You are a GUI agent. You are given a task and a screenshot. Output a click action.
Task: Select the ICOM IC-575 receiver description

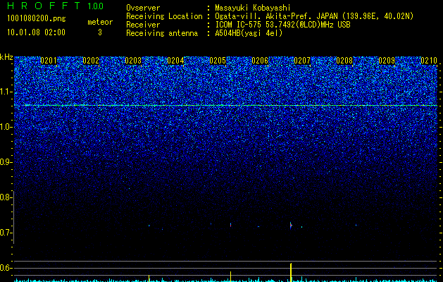pos(282,25)
